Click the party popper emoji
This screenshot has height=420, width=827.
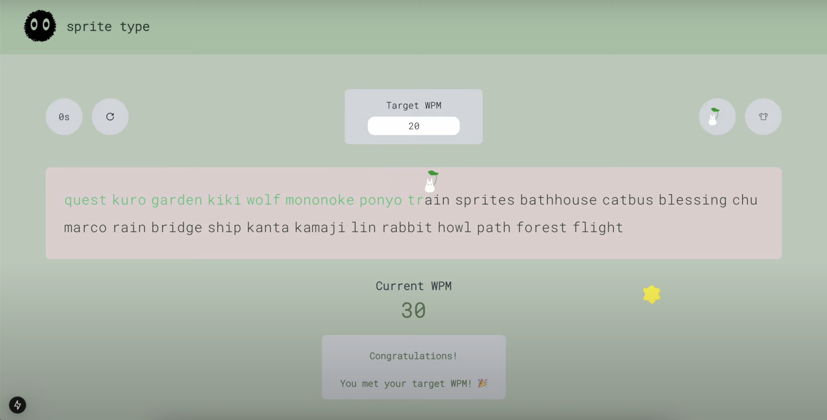pos(482,383)
